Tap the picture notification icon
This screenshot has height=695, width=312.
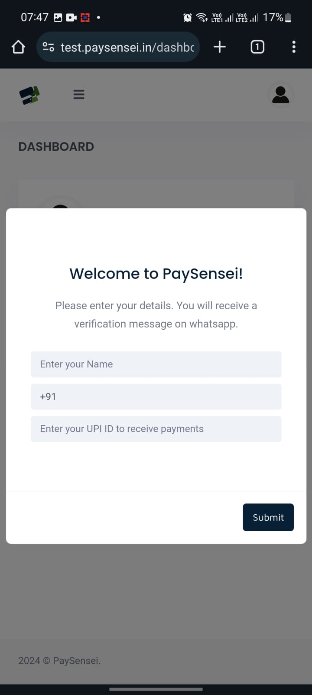pos(58,17)
